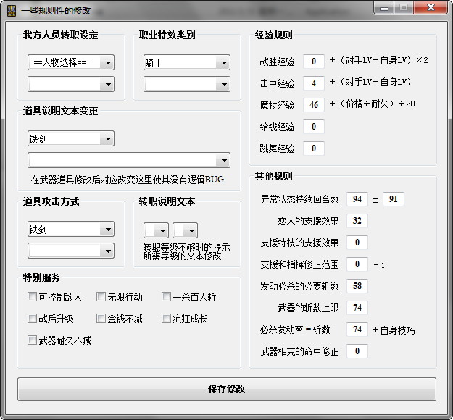Close the rule modification window
Image resolution: width=453 pixels, height=420 pixels.
tap(432, 7)
